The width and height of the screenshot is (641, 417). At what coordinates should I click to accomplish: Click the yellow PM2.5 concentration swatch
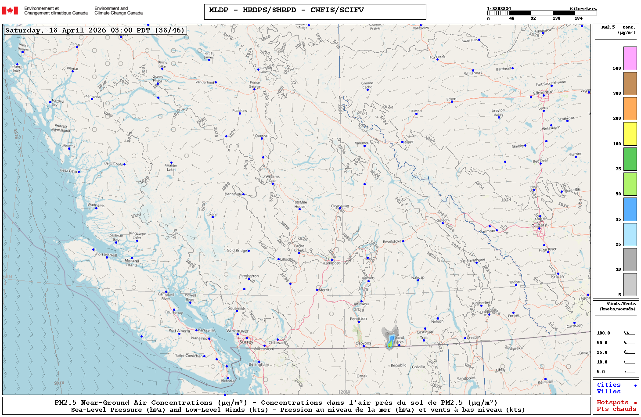point(630,134)
